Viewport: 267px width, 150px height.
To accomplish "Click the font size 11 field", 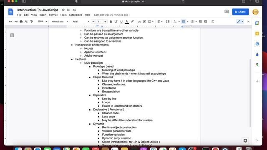I will tap(99, 22).
